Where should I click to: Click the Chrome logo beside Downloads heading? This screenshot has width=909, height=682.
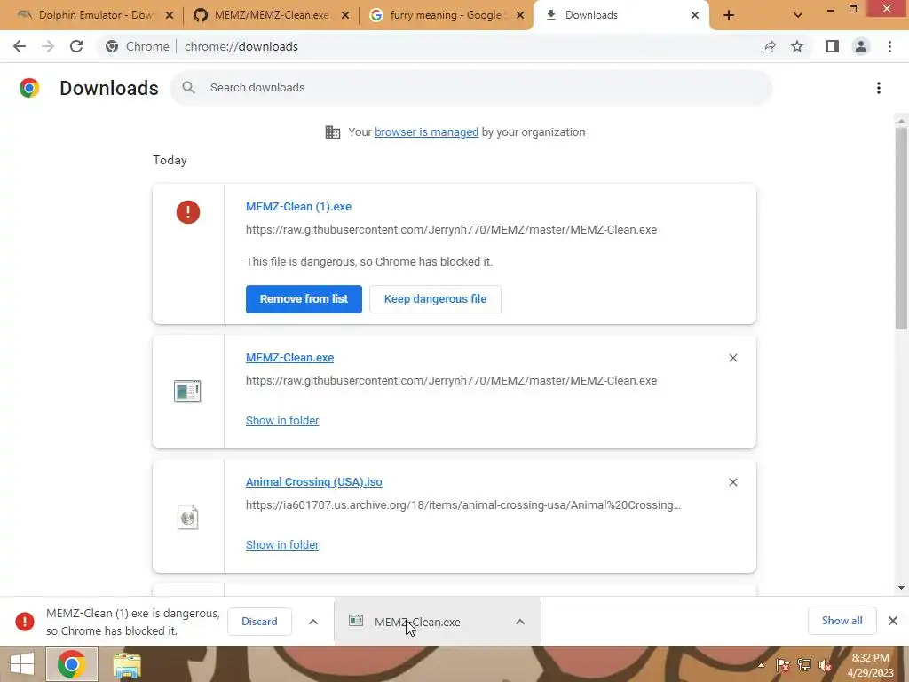tap(29, 88)
